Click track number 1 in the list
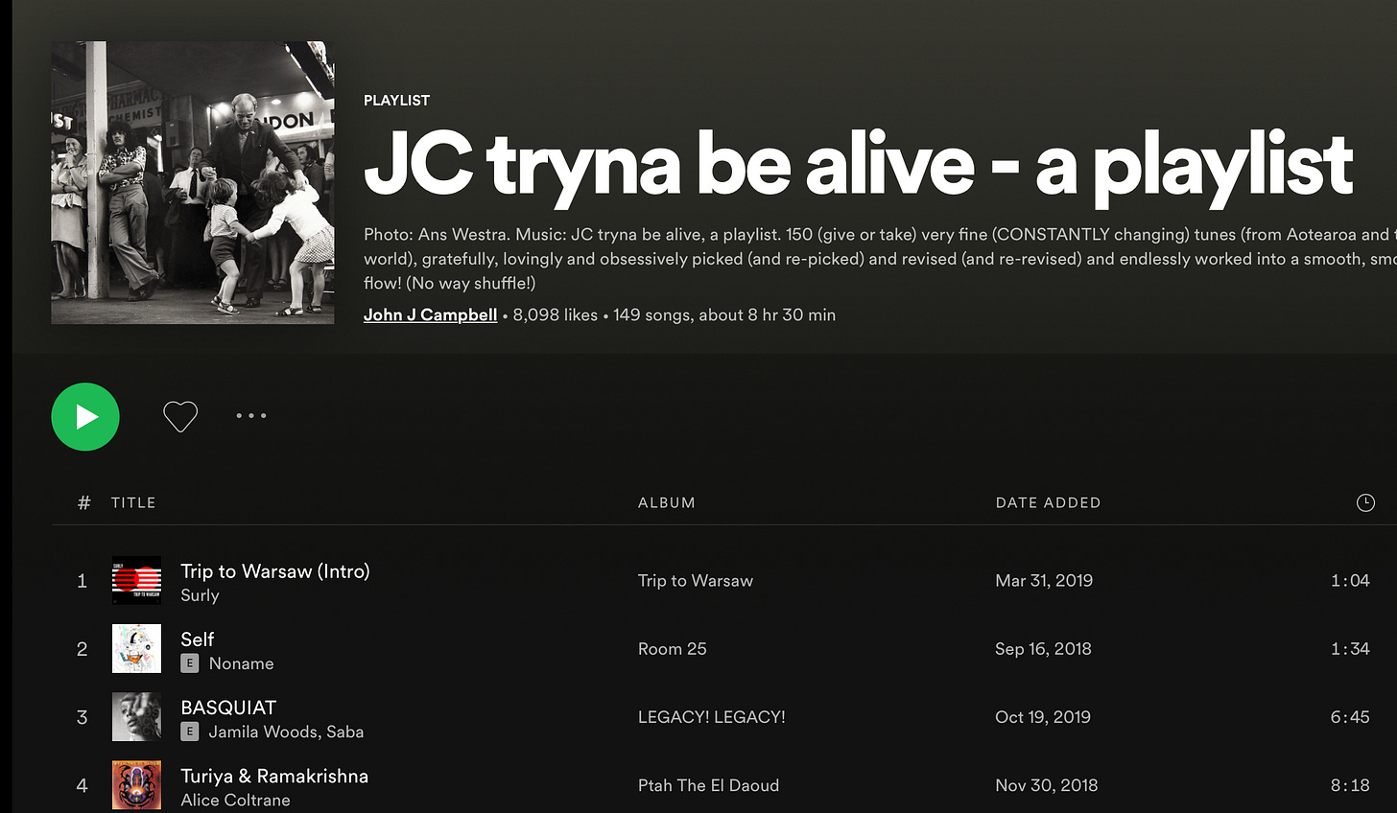1397x813 pixels. click(83, 581)
